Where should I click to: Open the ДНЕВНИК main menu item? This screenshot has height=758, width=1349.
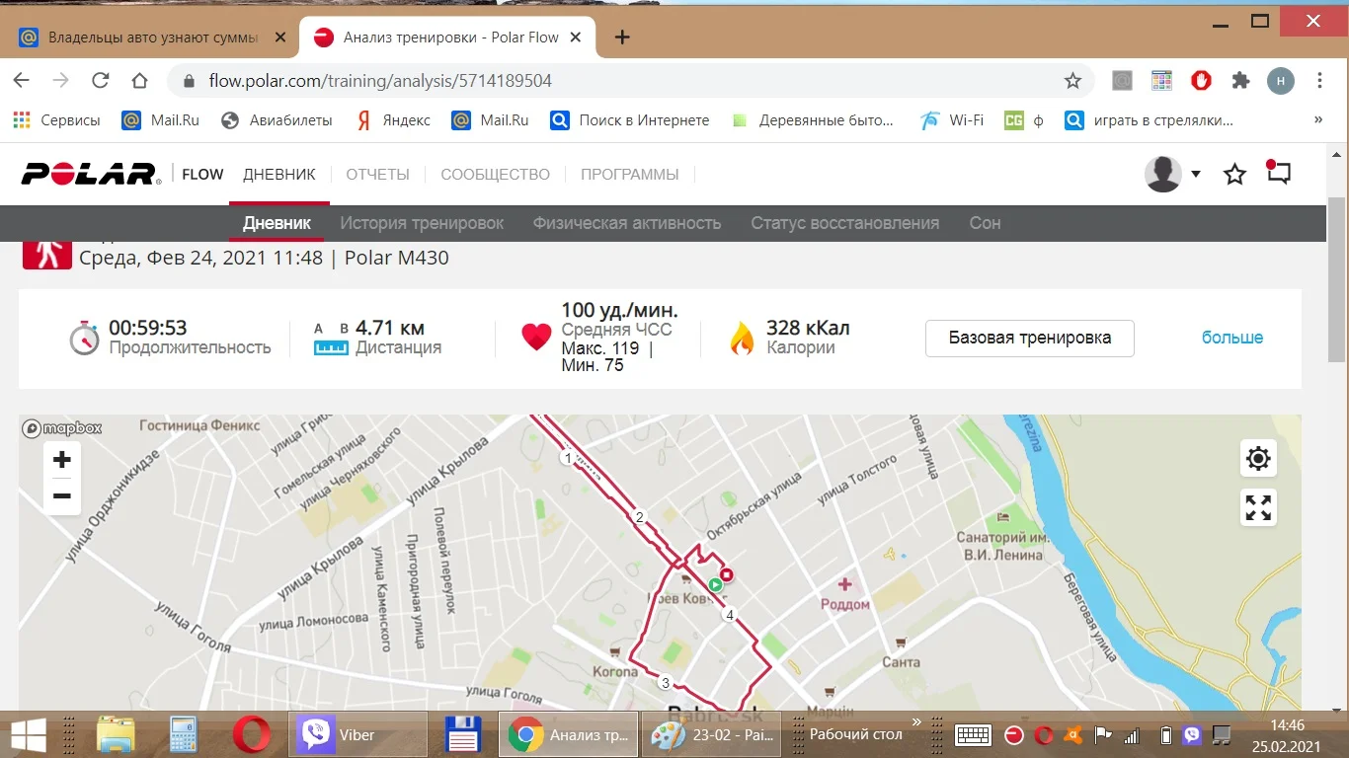(x=279, y=175)
